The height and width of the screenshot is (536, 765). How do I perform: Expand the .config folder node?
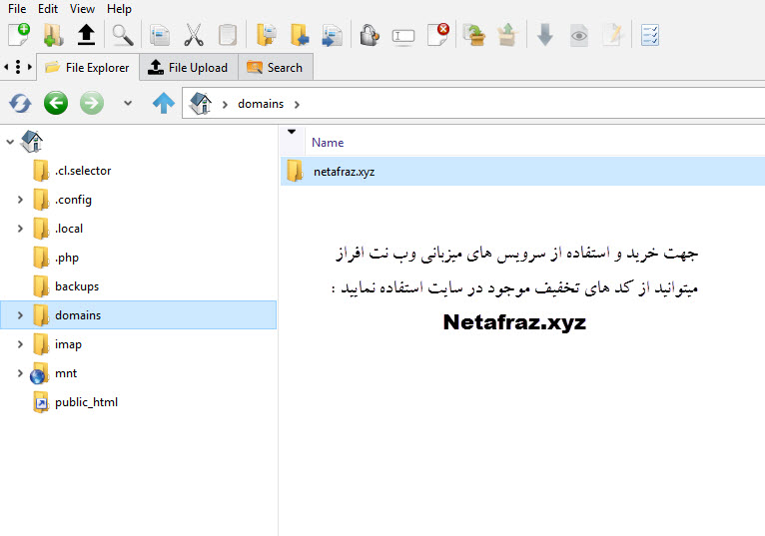20,200
